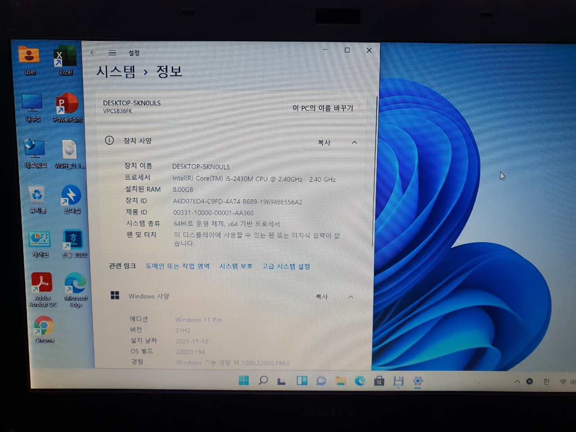Collapse the Windows 사양 section chevron
This screenshot has width=576, height=432.
351,297
